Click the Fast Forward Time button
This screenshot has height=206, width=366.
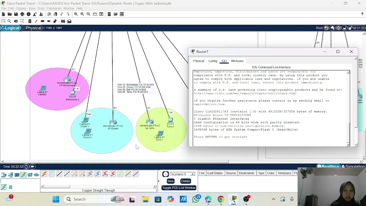pyautogui.click(x=32, y=167)
